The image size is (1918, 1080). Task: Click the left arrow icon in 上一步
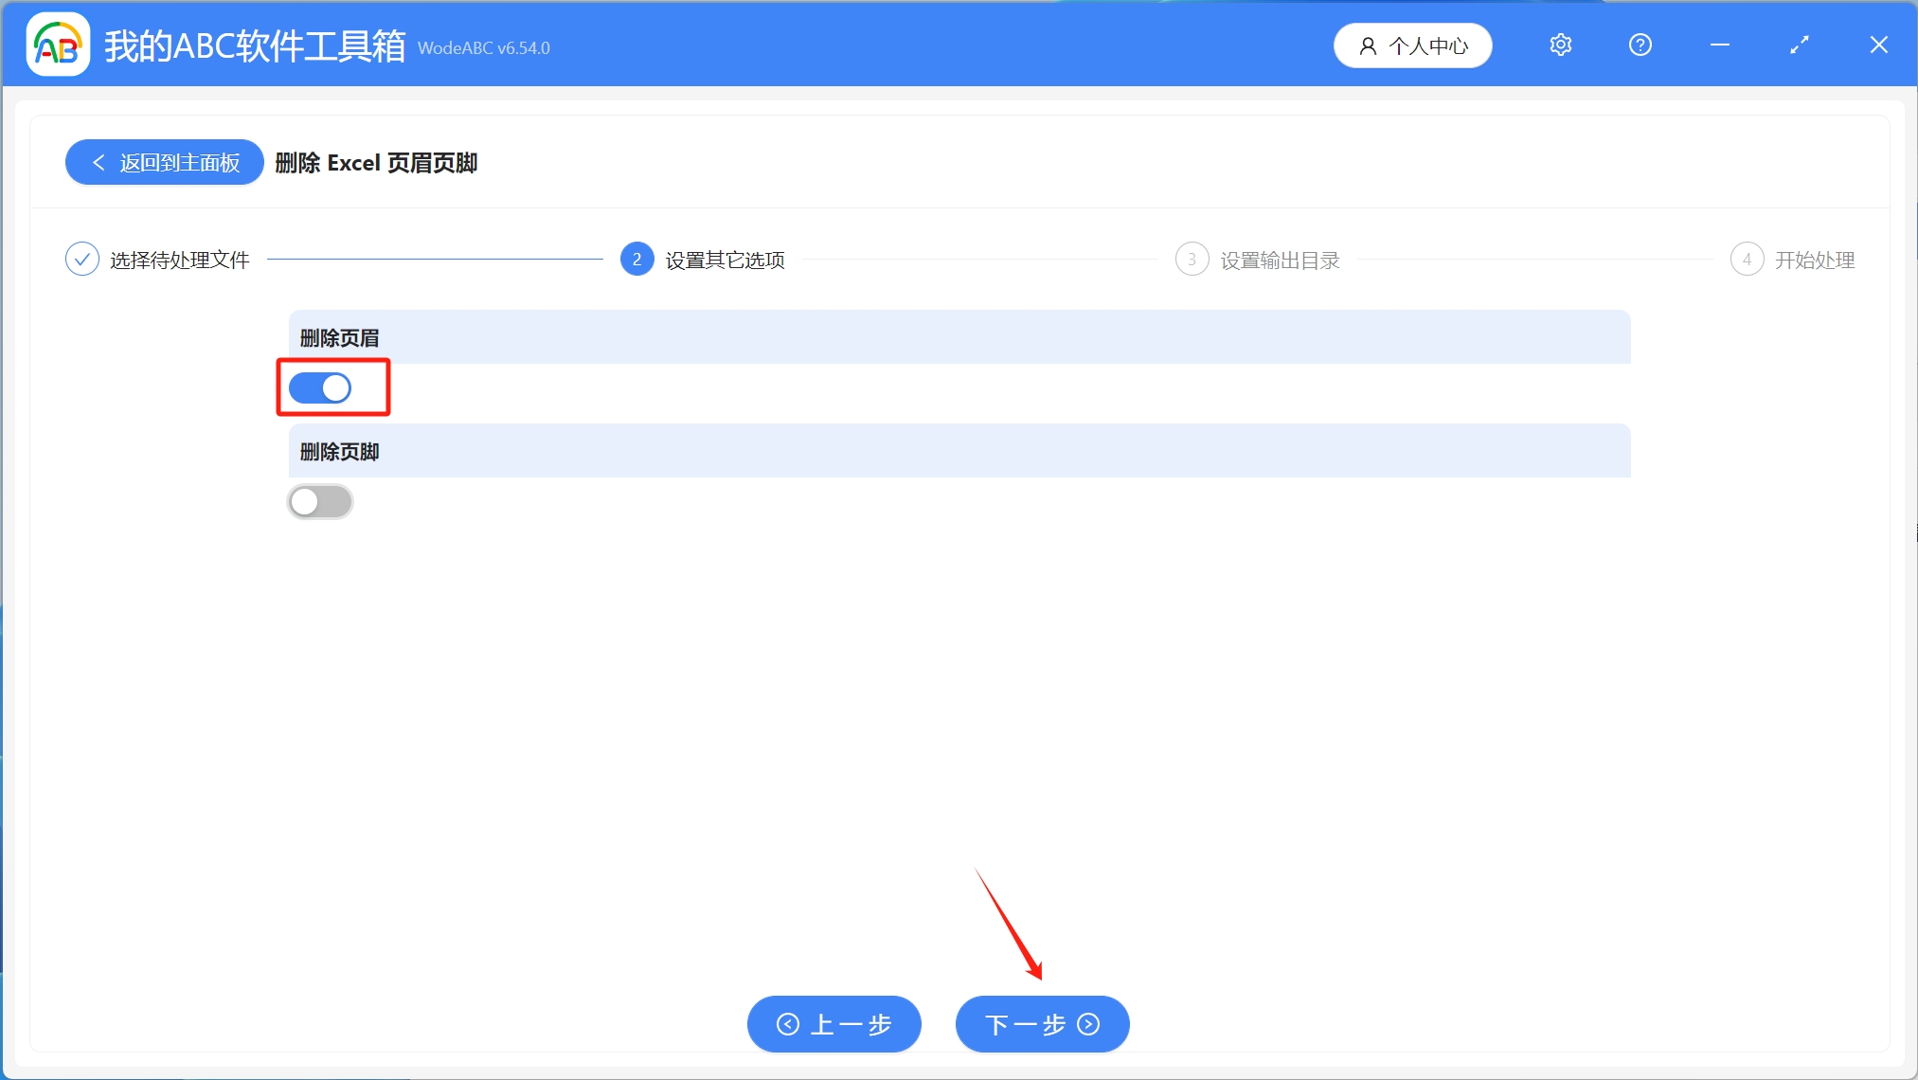point(787,1024)
